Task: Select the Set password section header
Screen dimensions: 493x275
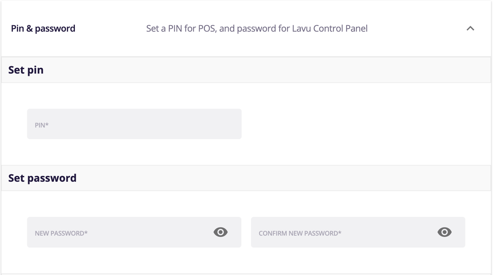Action: pyautogui.click(x=42, y=178)
